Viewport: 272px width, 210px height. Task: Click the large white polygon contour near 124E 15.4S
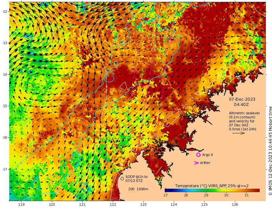click(x=172, y=118)
